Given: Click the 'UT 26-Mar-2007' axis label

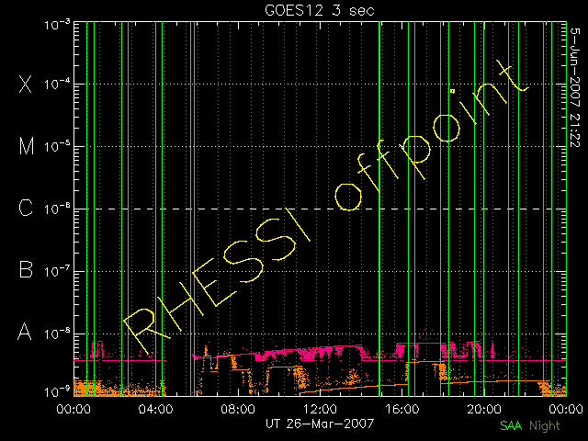Looking at the screenshot, I should tap(320, 424).
